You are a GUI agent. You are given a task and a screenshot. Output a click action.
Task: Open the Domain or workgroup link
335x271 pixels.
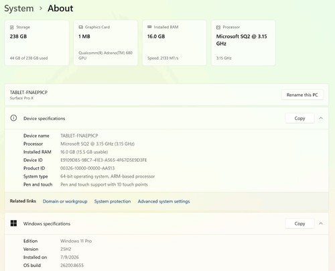65,201
